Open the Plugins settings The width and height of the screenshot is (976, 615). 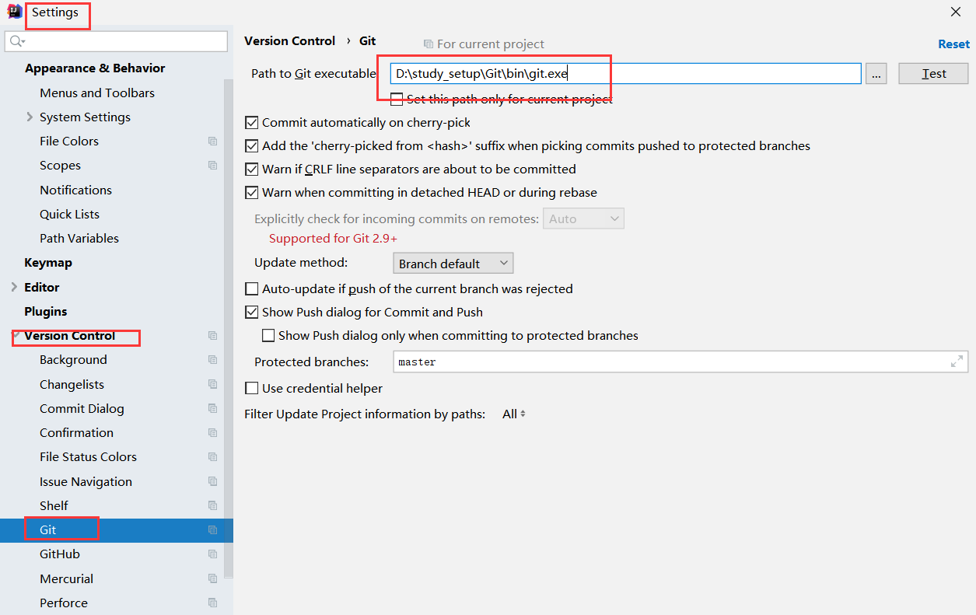tap(46, 312)
